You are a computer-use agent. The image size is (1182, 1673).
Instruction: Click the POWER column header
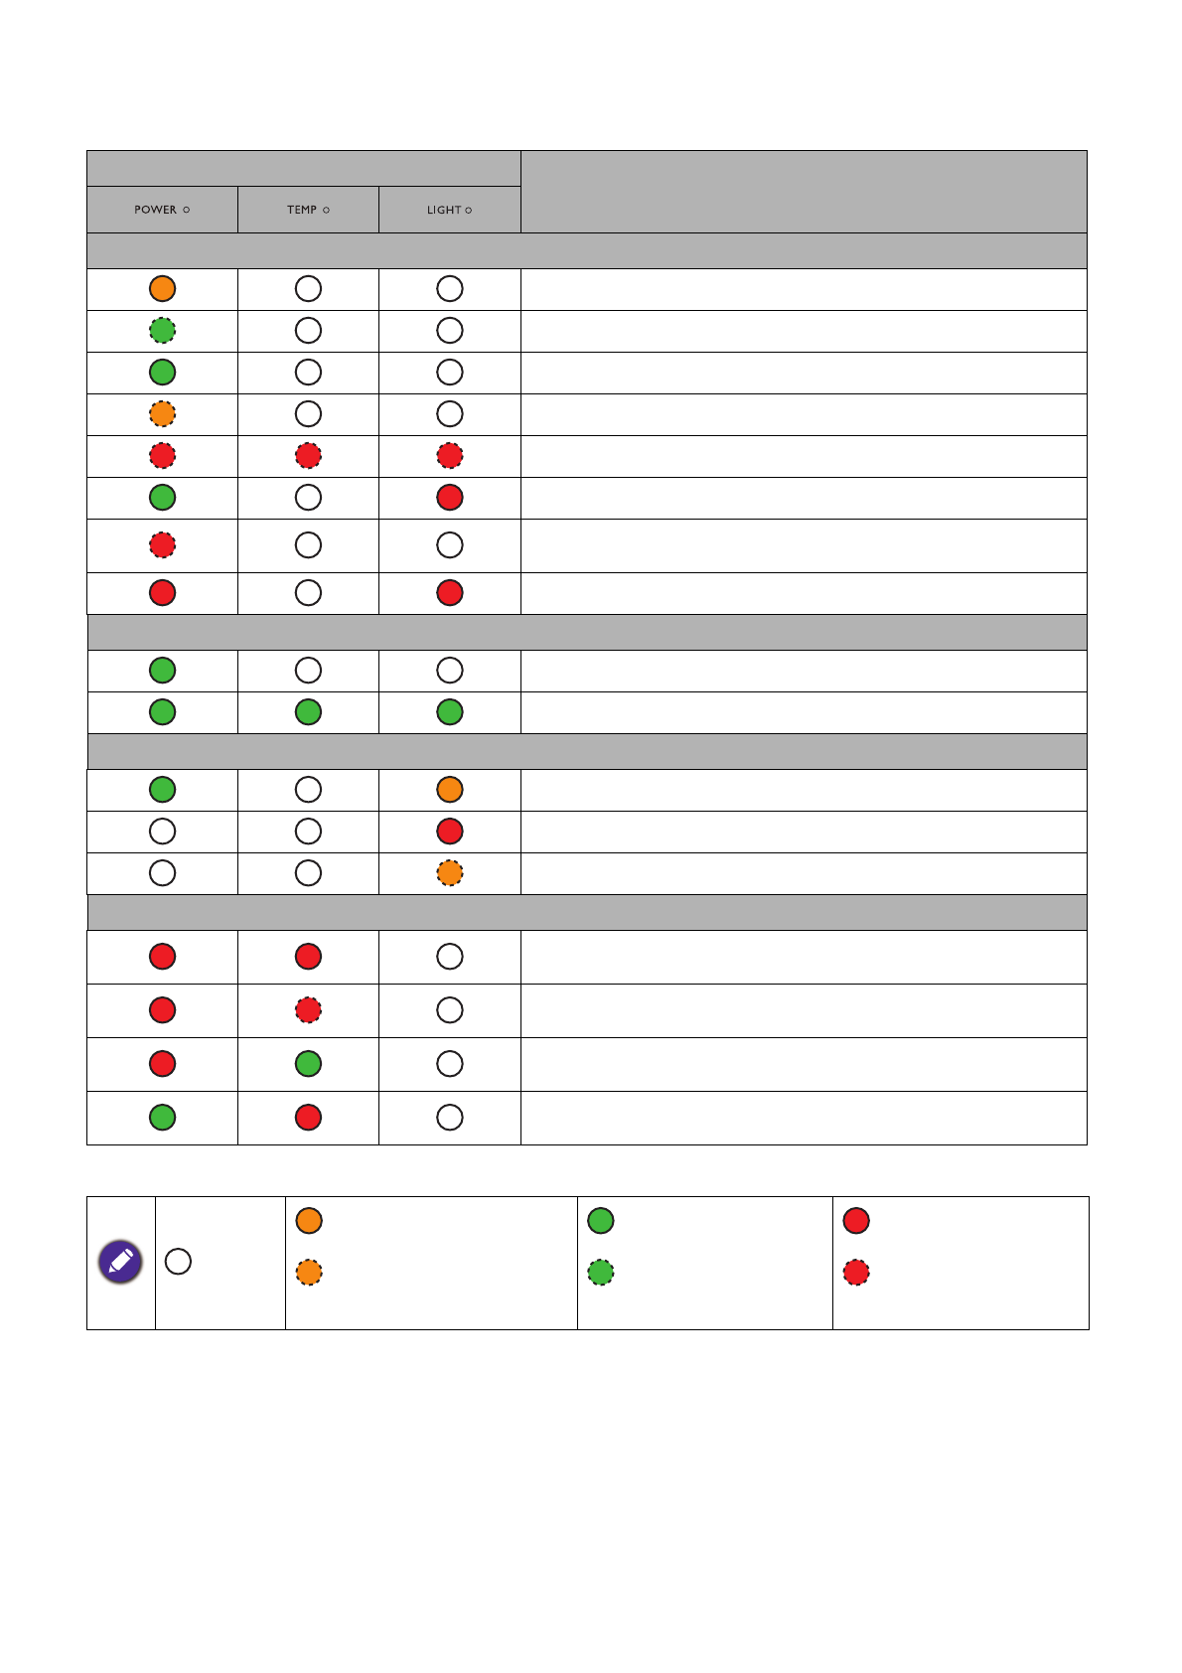coord(162,210)
